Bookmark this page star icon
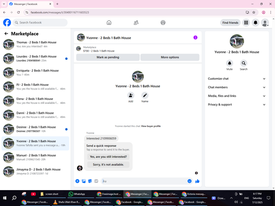 [254, 12]
